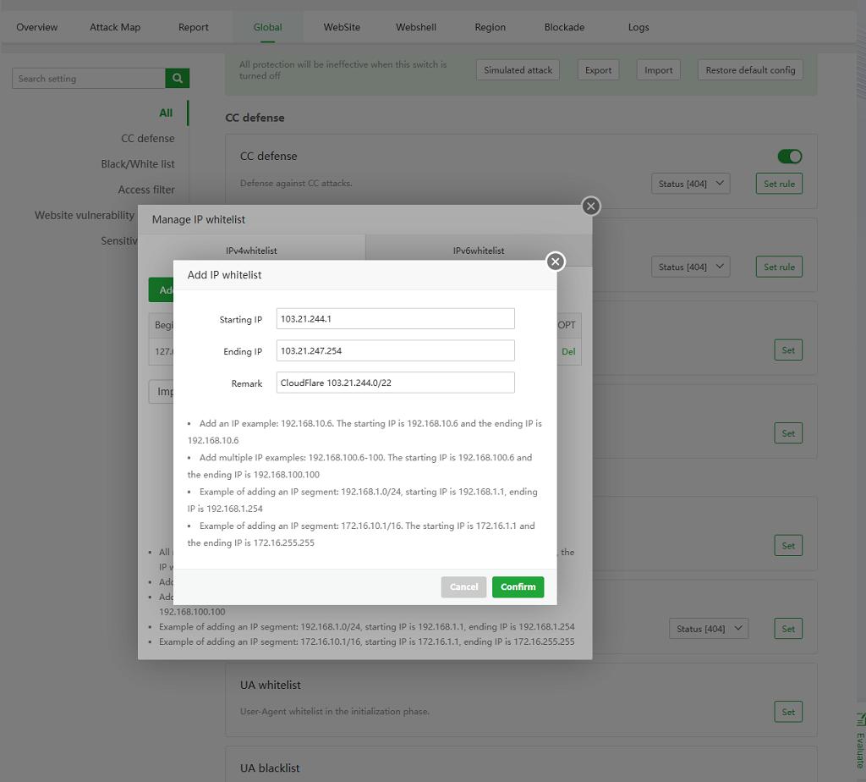This screenshot has height=782, width=866.
Task: Select Website vulnerability in sidebar
Action: pyautogui.click(x=85, y=215)
